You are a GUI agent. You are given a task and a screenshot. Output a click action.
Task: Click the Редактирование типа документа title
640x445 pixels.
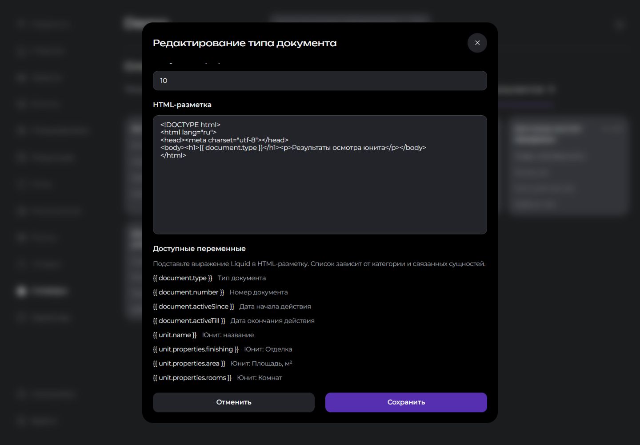coord(244,43)
